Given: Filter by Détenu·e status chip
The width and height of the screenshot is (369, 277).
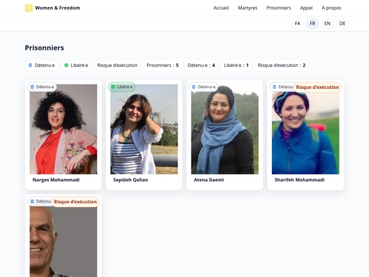Looking at the screenshot, I should [42, 65].
